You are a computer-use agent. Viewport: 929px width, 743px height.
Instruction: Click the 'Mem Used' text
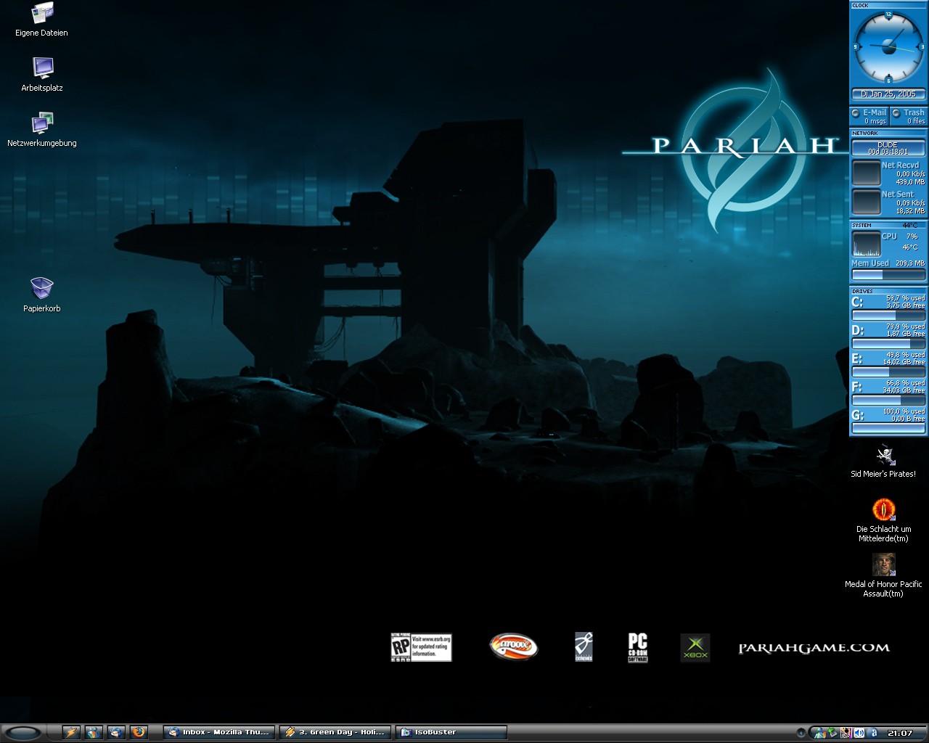point(870,263)
